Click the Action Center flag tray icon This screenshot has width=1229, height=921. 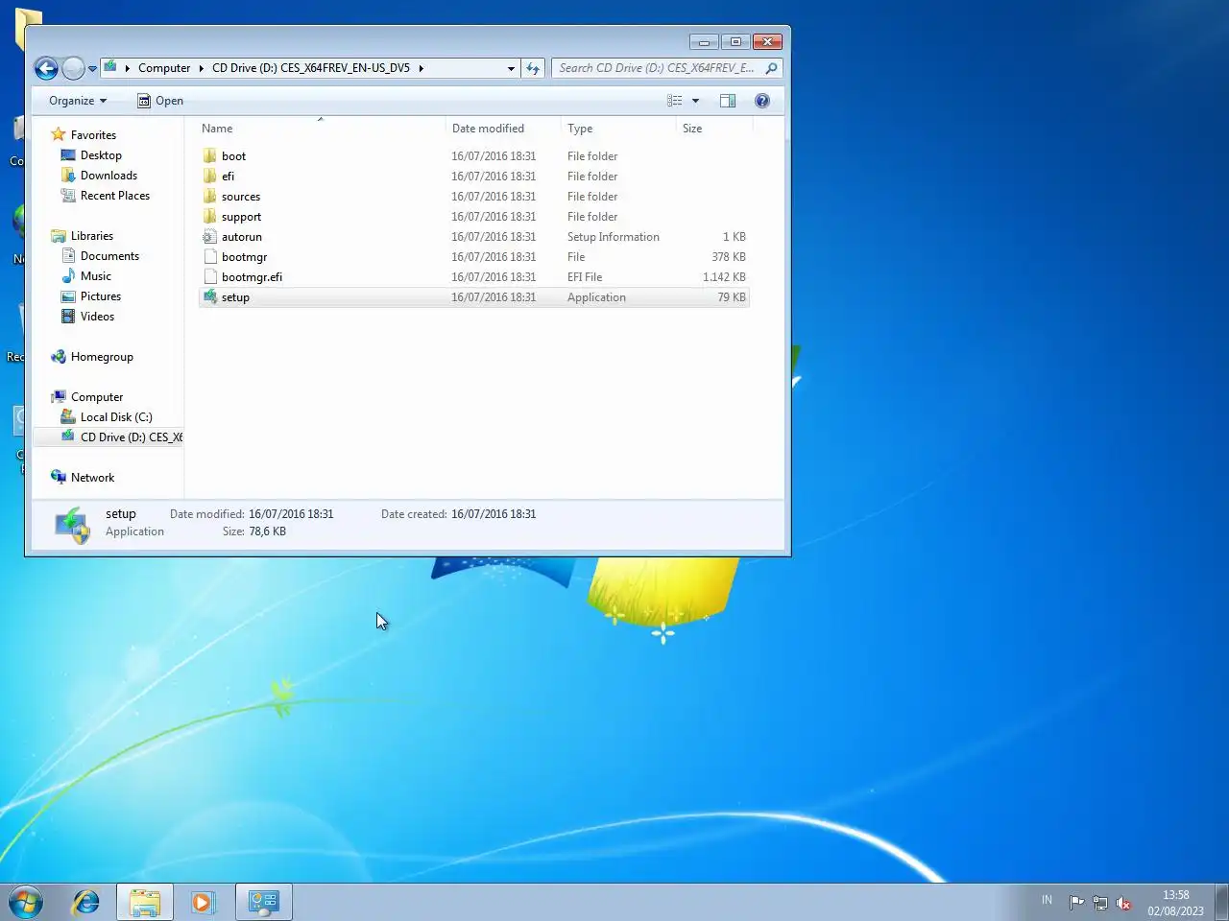point(1076,903)
